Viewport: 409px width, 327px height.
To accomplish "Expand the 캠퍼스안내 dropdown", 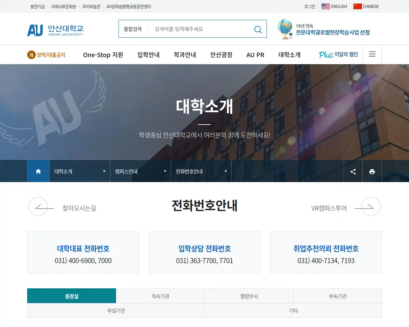I will point(140,171).
